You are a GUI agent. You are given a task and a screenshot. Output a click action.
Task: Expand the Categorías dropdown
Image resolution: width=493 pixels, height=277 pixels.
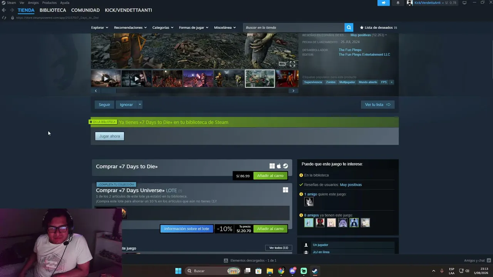coord(163,27)
